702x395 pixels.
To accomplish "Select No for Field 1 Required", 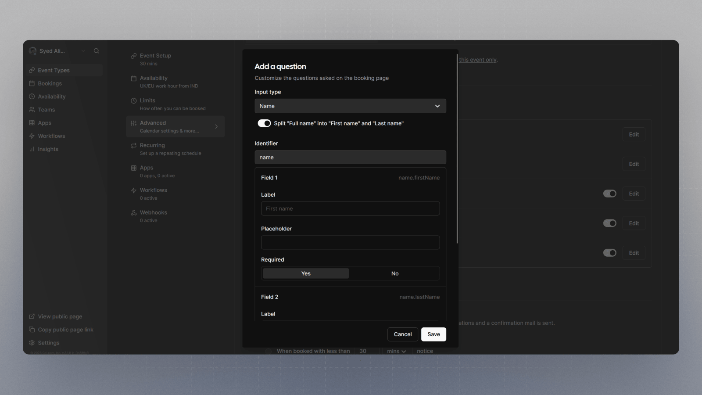I will (x=395, y=273).
